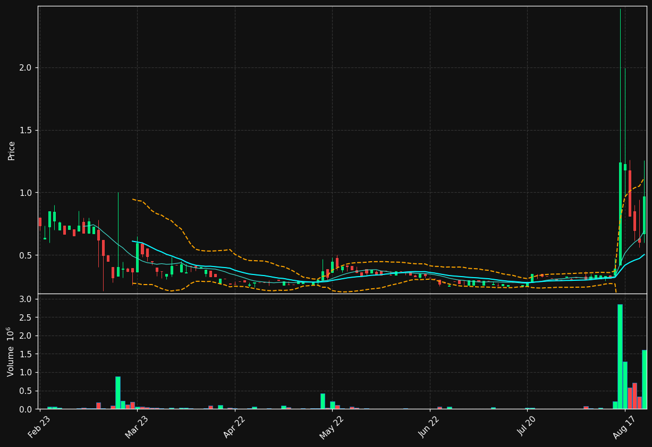This screenshot has width=652, height=447.
Task: Click the 1.5 volume axis label
Action: pos(26,355)
